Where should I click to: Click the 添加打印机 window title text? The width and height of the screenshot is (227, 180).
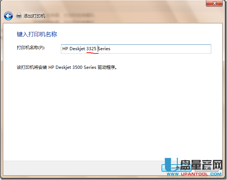click(x=34, y=16)
